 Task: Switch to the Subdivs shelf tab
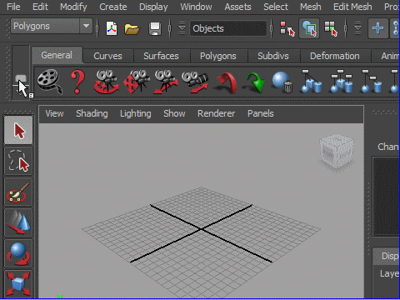[x=273, y=56]
